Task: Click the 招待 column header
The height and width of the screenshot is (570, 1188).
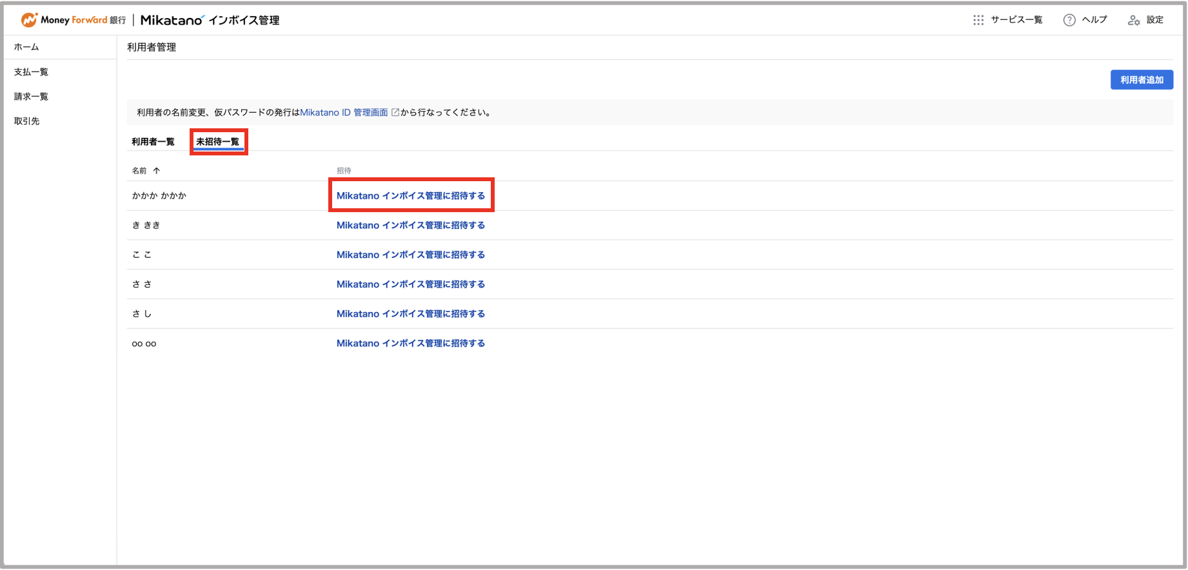Action: 344,171
